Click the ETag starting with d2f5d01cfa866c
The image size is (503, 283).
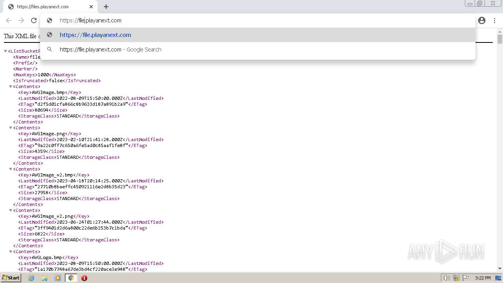81,104
